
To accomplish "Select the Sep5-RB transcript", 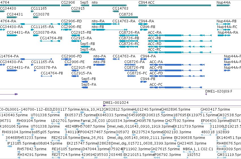I will 88,44.
